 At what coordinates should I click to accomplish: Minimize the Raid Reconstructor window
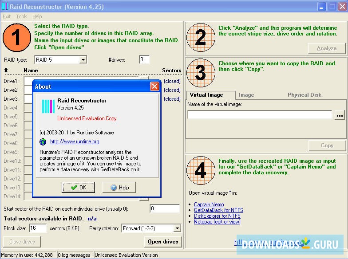(321, 6)
